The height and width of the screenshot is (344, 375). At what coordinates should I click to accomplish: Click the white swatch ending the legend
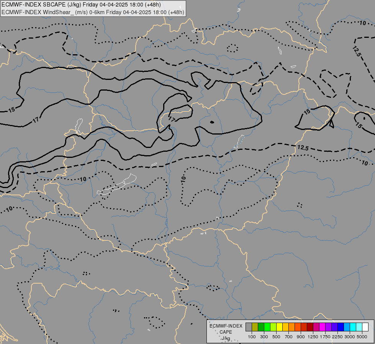coord(365,327)
